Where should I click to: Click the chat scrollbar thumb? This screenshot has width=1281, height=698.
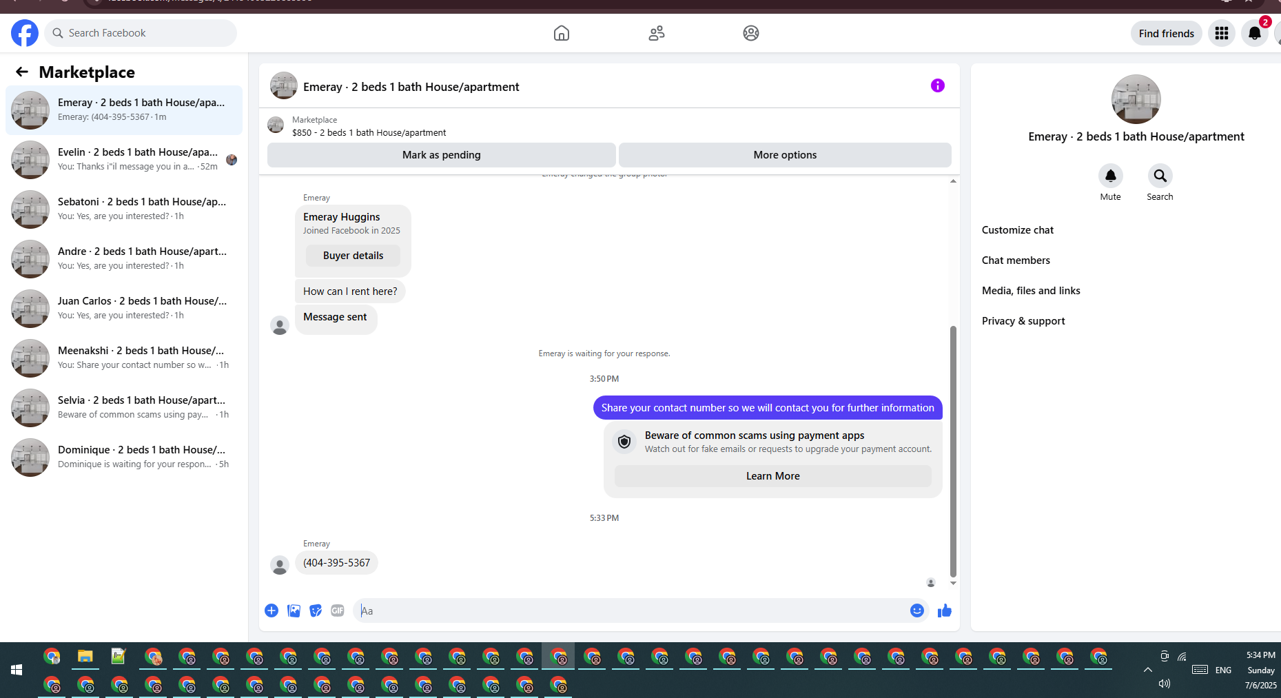point(954,451)
